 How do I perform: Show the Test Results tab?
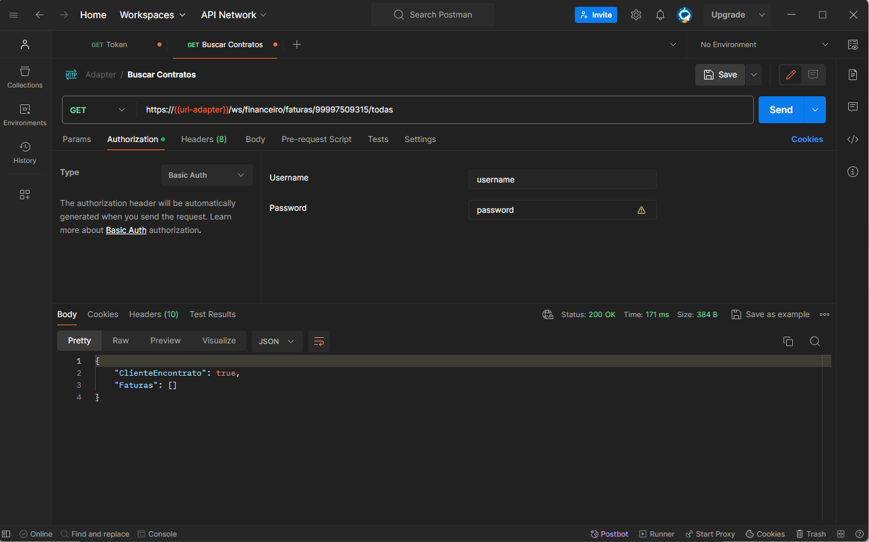click(213, 314)
